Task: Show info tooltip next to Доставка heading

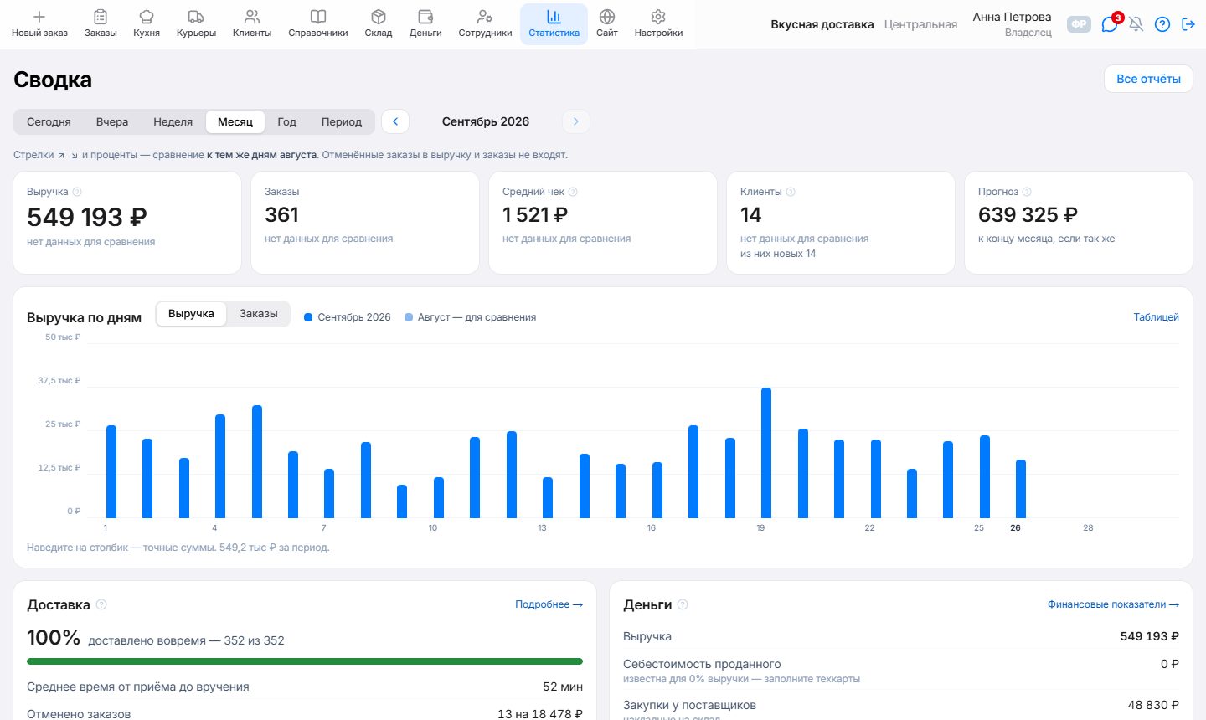Action: tap(101, 604)
